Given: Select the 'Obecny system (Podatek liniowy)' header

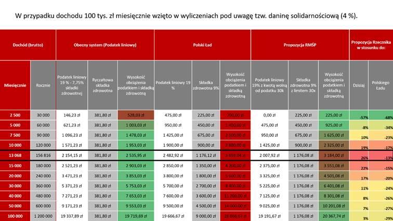Looking at the screenshot, I should [105, 45].
